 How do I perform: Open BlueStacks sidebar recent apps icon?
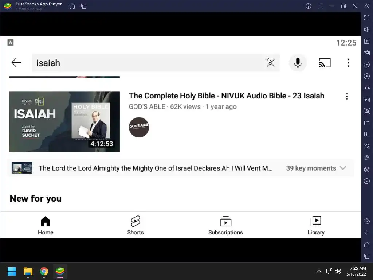click(367, 256)
